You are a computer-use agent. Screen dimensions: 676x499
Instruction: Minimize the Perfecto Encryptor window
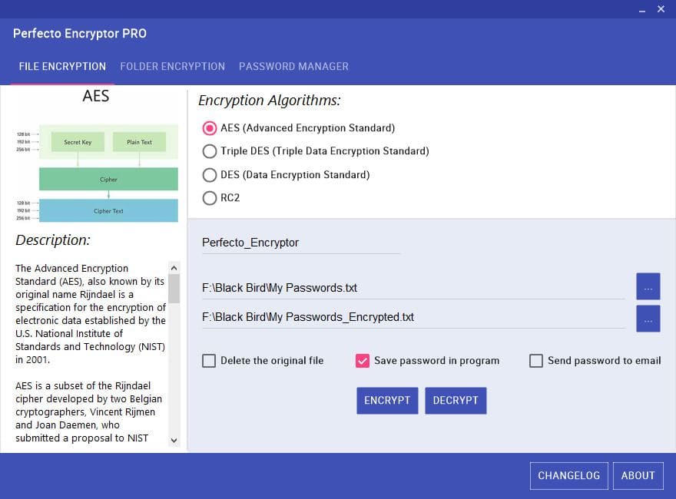point(642,10)
